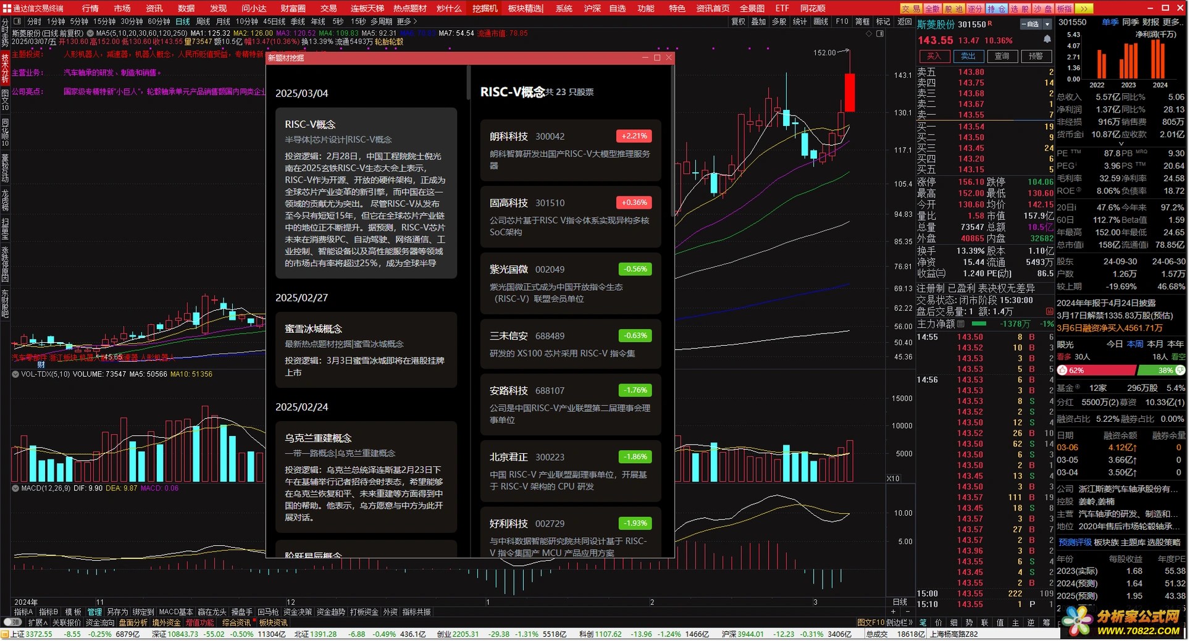Screen dimensions: 1190x641
Task: Switch to the 60分钟 period tab
Action: [159, 22]
